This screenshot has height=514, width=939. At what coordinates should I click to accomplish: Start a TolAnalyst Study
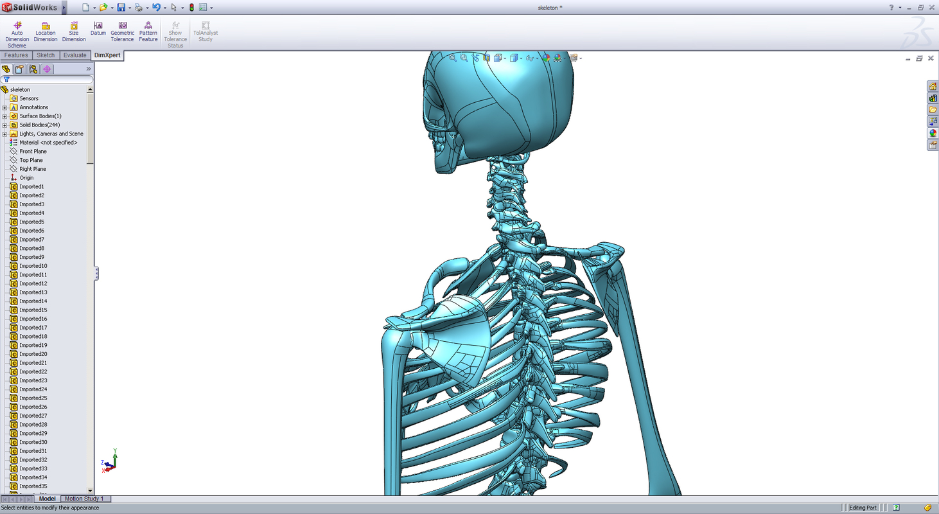[x=205, y=30]
